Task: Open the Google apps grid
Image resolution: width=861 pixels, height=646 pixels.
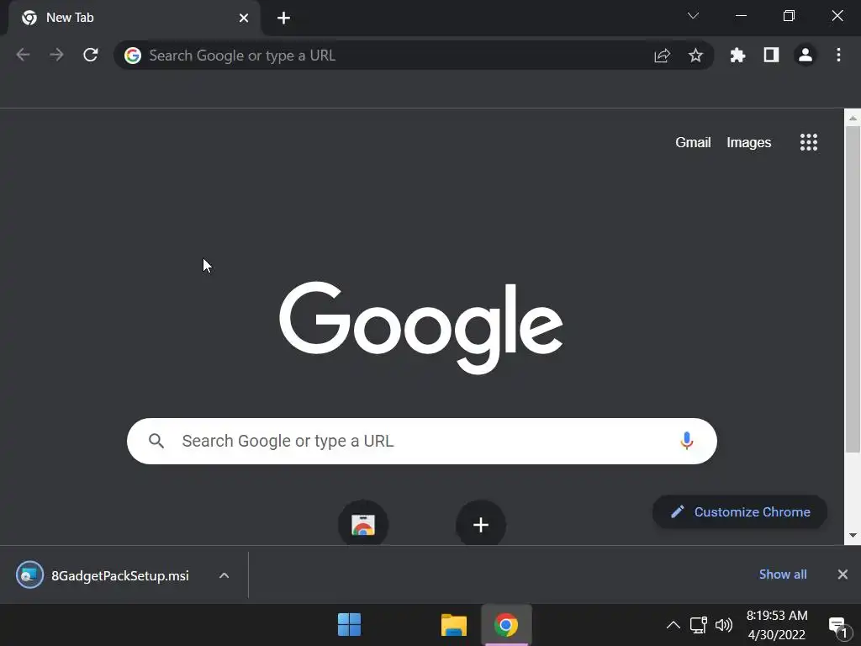Action: click(808, 142)
